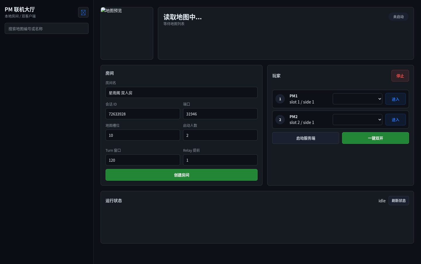Open the PM2 client dropdown
The width and height of the screenshot is (421, 264).
click(358, 120)
